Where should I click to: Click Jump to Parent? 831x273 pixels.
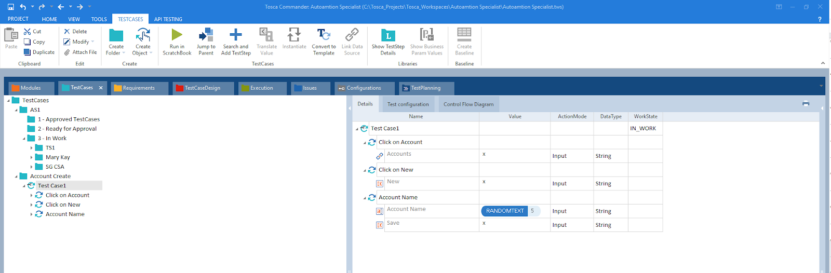click(206, 42)
